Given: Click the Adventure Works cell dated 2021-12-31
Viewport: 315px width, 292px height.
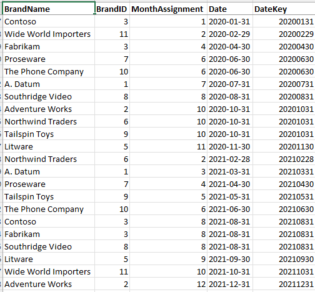Looking at the screenshot, I should point(49,284).
